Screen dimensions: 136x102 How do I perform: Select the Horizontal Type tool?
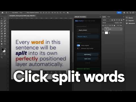(x=5, y=39)
